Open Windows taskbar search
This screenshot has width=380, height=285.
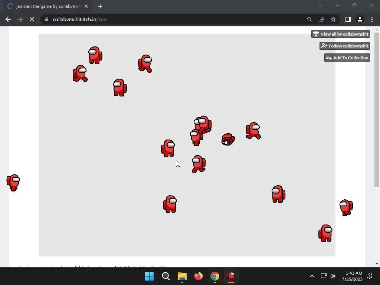pos(166,276)
